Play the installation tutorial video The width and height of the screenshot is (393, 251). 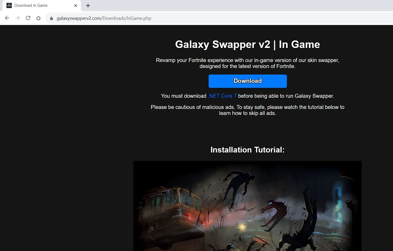[247, 206]
